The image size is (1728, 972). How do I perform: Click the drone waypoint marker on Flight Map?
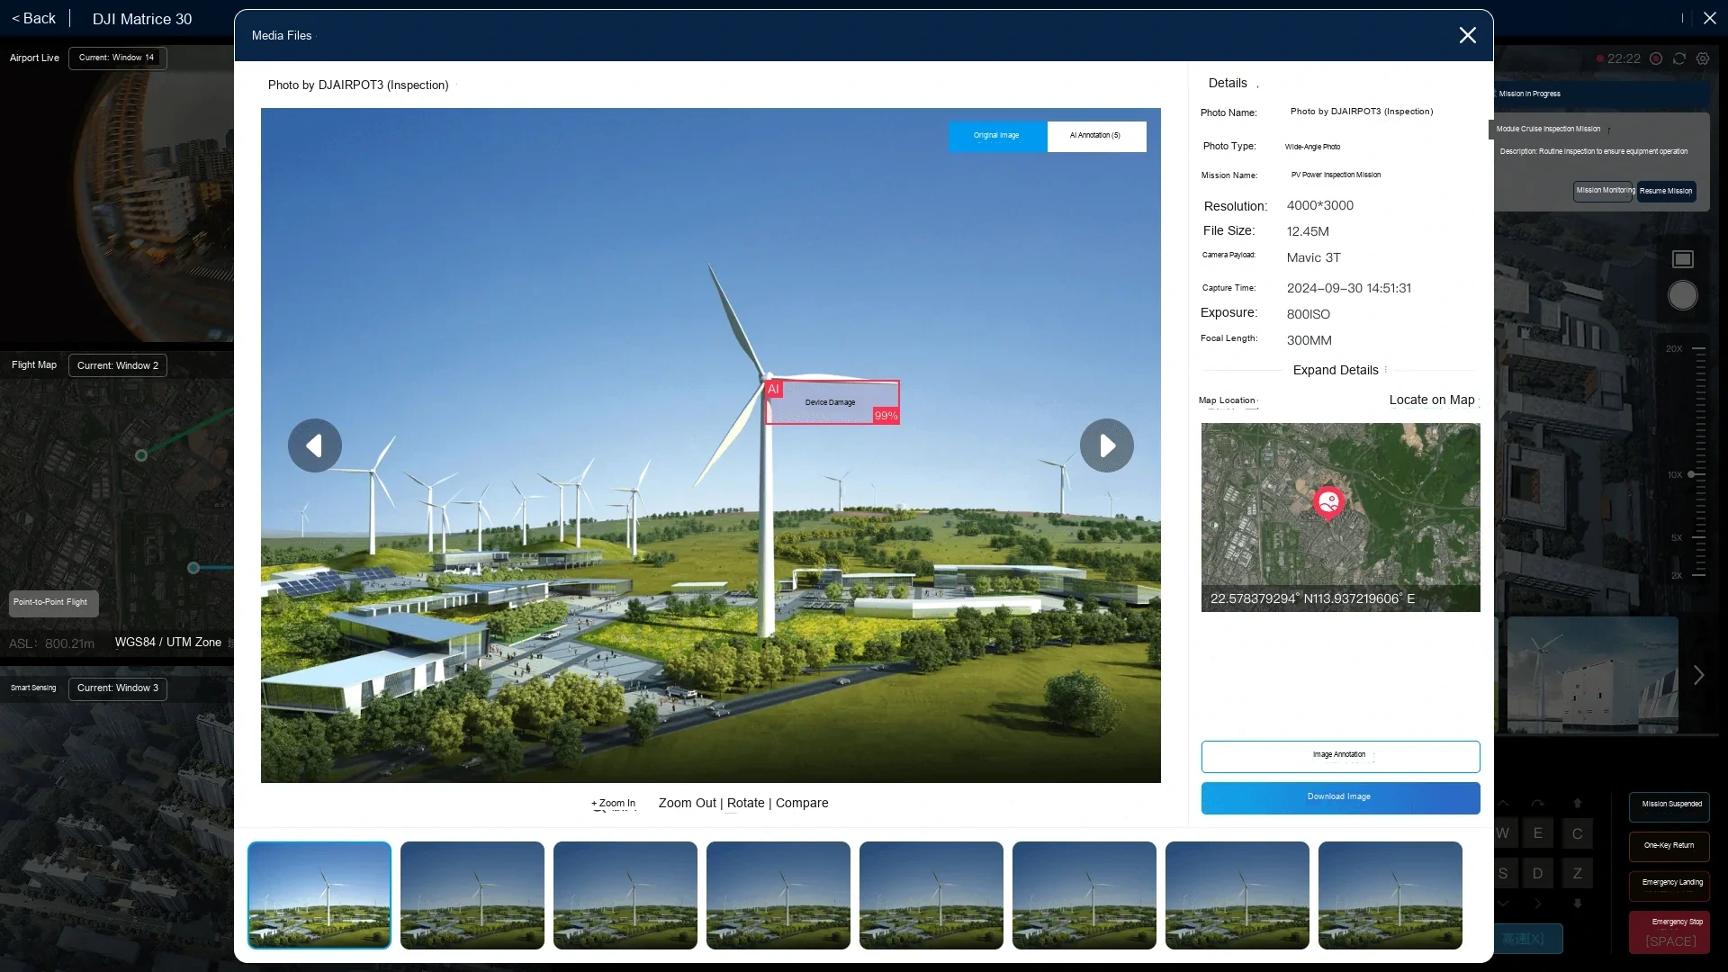(x=141, y=455)
